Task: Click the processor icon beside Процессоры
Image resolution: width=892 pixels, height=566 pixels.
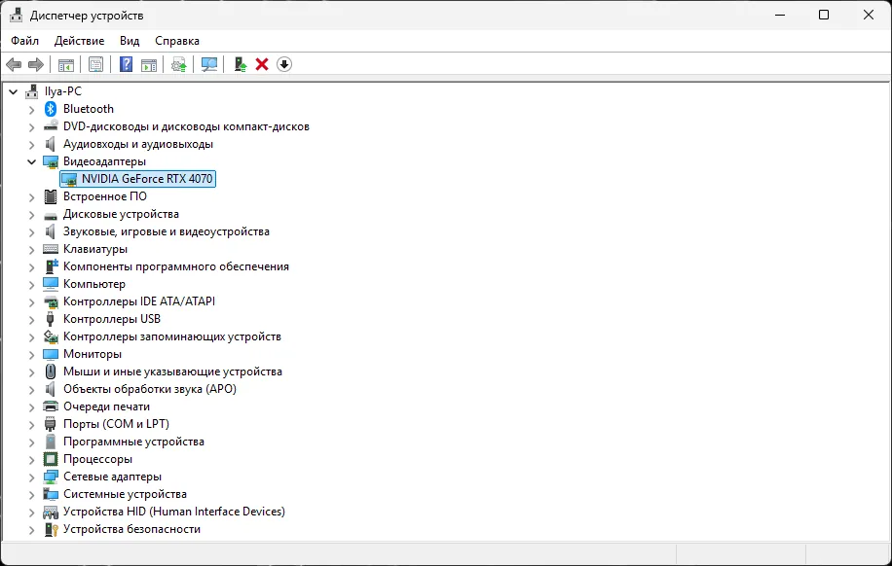Action: point(51,459)
